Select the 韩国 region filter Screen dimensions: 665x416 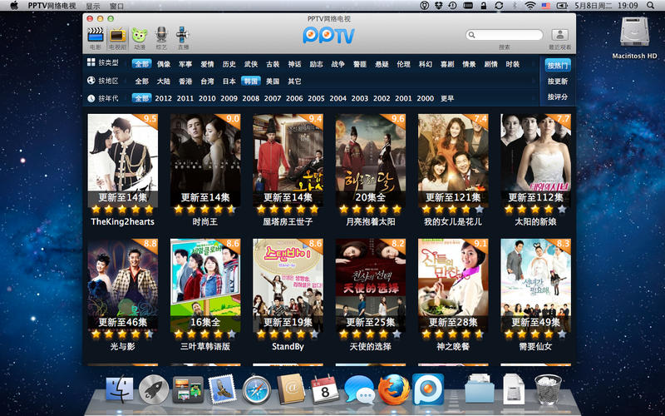pos(251,81)
